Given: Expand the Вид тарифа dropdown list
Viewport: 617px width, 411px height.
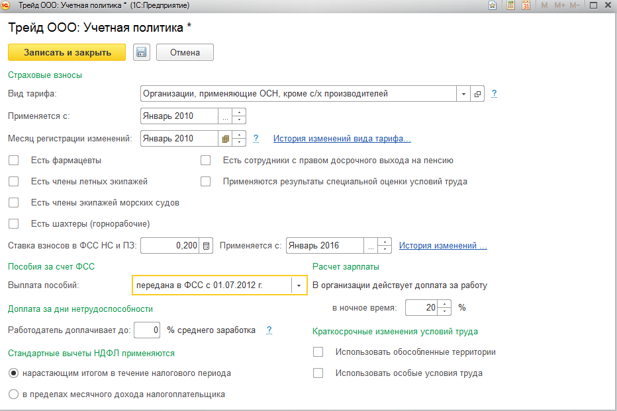Looking at the screenshot, I should pos(463,94).
